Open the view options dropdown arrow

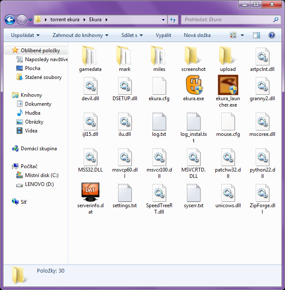[x=243, y=35]
